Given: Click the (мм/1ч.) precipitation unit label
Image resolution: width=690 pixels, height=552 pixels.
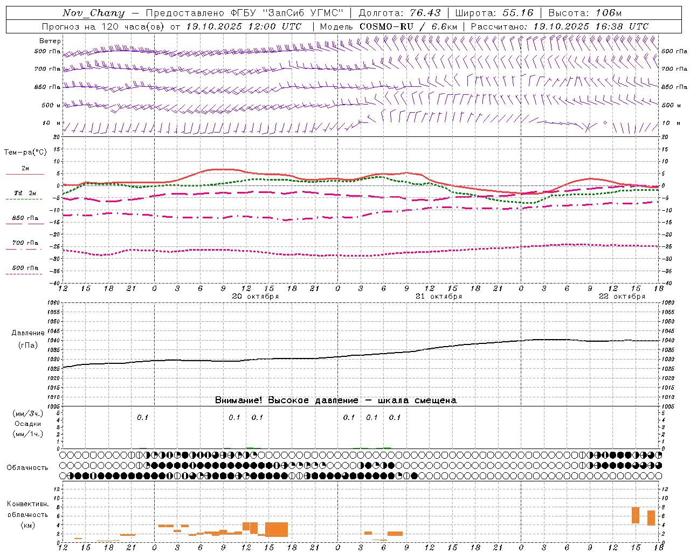Looking at the screenshot, I should point(28,434).
